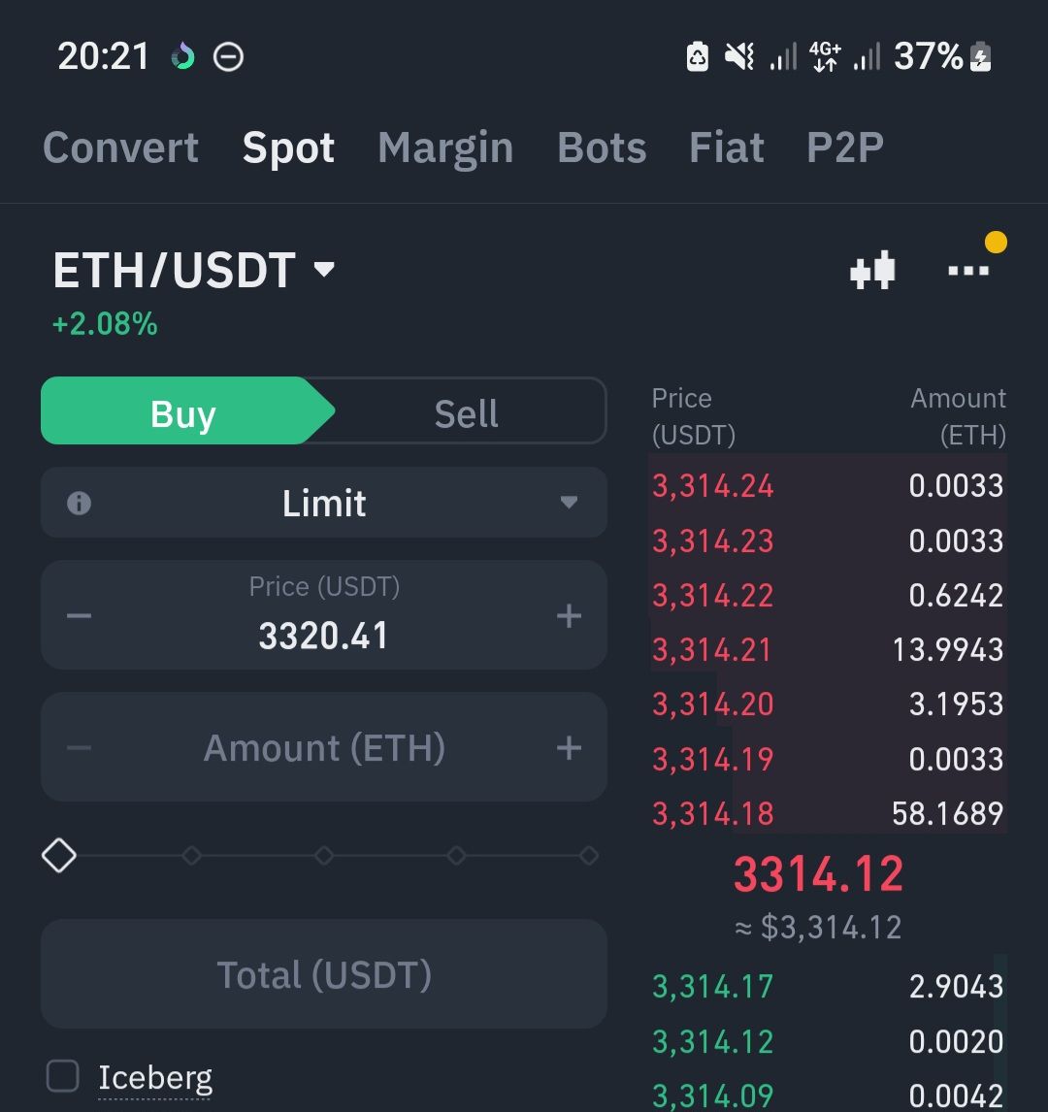1048x1112 pixels.
Task: Open the three-dot more options menu
Action: (x=967, y=270)
